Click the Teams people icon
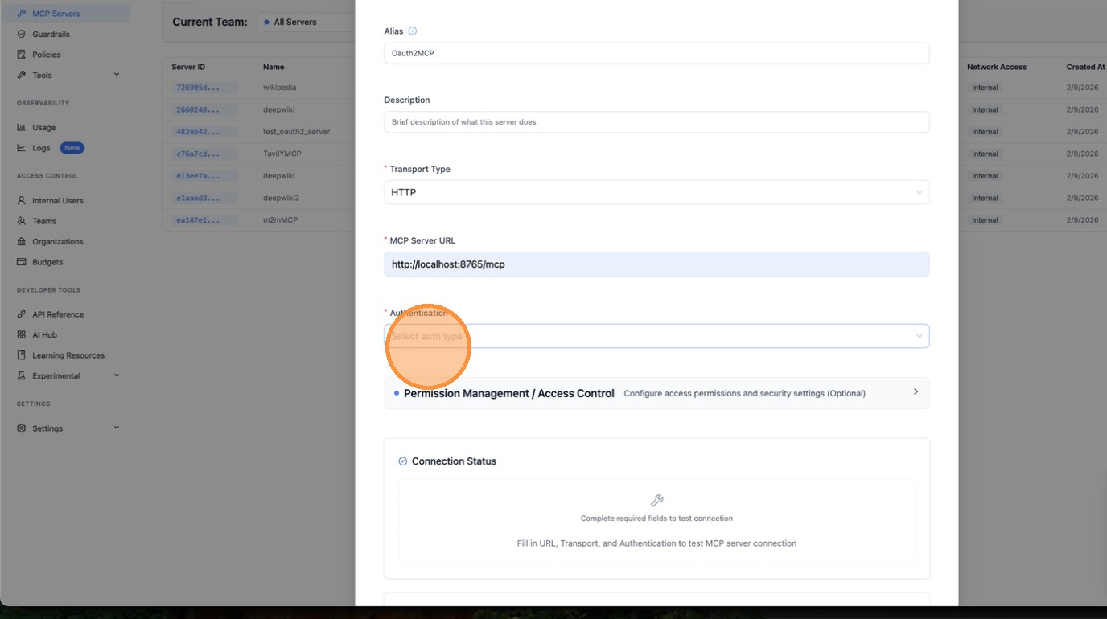Image resolution: width=1107 pixels, height=619 pixels. point(22,221)
